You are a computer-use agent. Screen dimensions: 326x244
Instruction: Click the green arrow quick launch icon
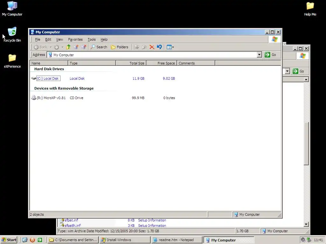(40, 240)
